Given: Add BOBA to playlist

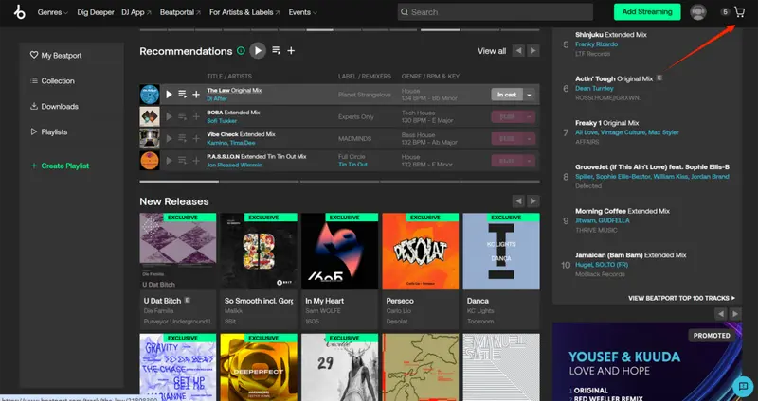Looking at the screenshot, I should pyautogui.click(x=196, y=116).
